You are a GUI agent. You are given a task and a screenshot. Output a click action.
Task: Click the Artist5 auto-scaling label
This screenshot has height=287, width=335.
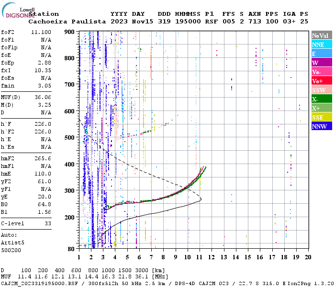(x=12, y=243)
